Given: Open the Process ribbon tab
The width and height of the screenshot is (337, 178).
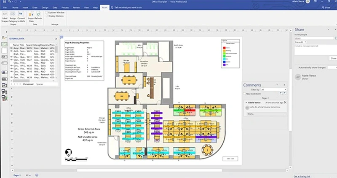Looking at the screenshot, I should [65, 8].
